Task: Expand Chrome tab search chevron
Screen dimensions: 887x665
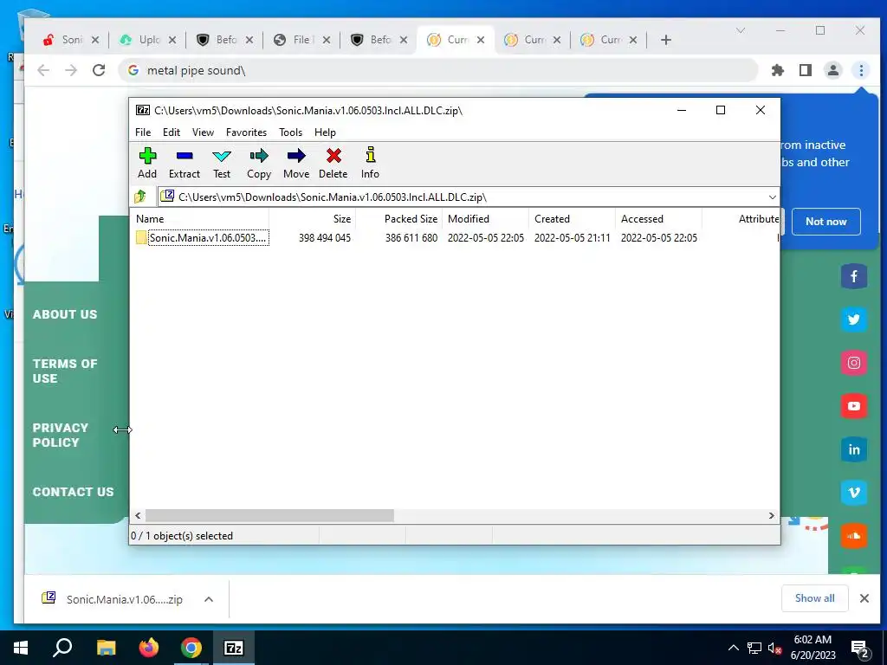Action: (x=740, y=30)
